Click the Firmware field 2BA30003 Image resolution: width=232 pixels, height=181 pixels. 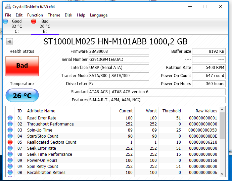(x=119, y=51)
